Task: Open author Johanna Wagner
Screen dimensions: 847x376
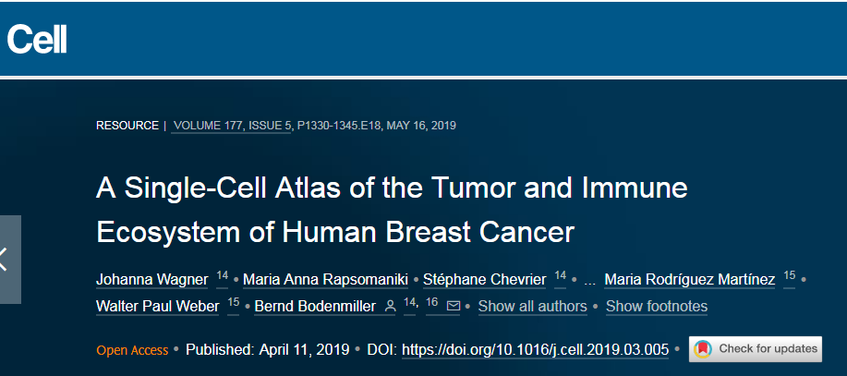Action: (151, 280)
